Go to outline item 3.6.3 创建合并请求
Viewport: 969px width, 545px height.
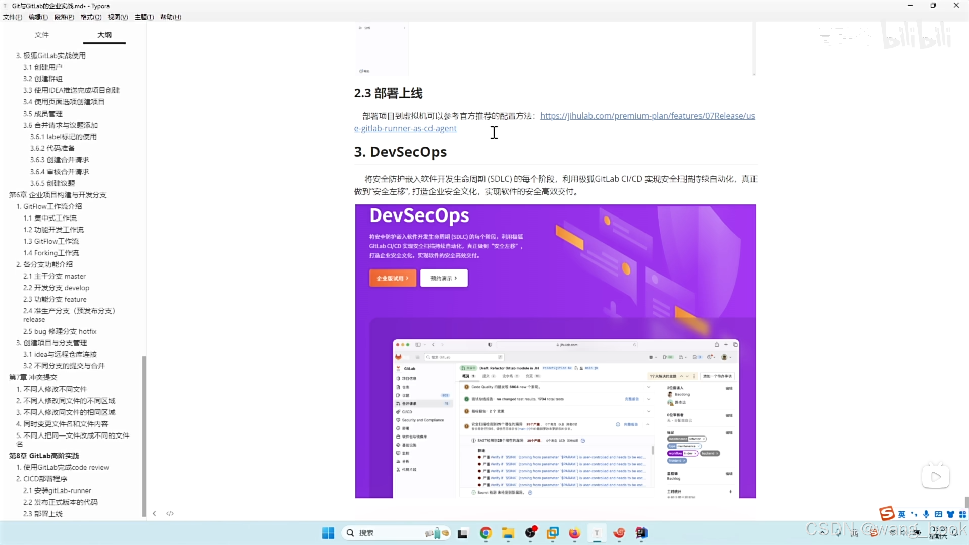[x=60, y=160]
